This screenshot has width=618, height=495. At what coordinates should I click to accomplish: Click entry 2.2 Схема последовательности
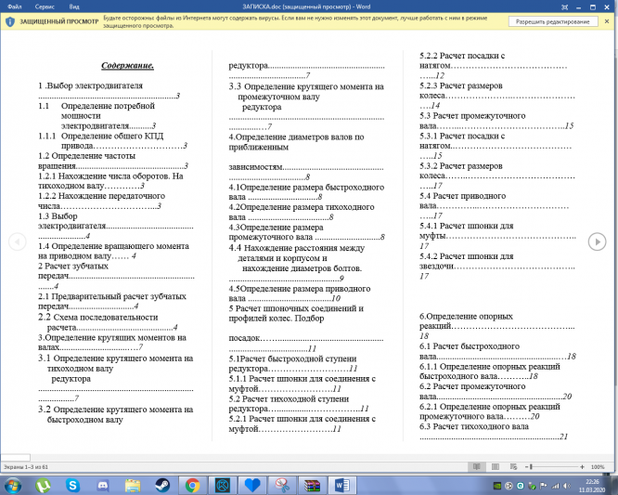pyautogui.click(x=98, y=317)
